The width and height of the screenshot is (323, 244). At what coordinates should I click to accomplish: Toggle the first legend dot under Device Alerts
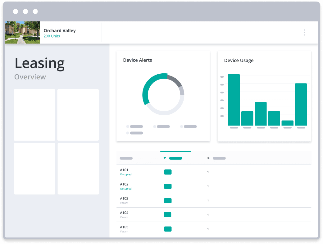pyautogui.click(x=128, y=127)
